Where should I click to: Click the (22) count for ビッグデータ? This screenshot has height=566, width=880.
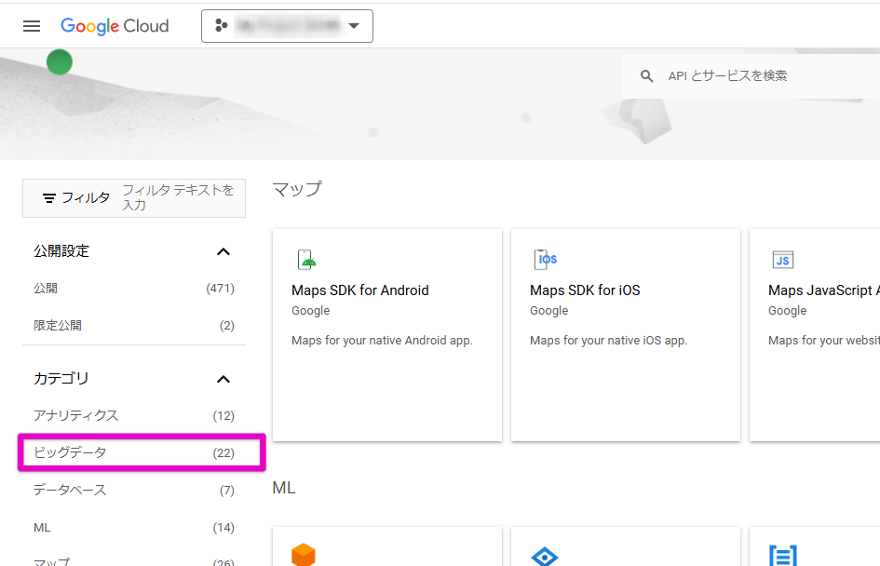(223, 453)
